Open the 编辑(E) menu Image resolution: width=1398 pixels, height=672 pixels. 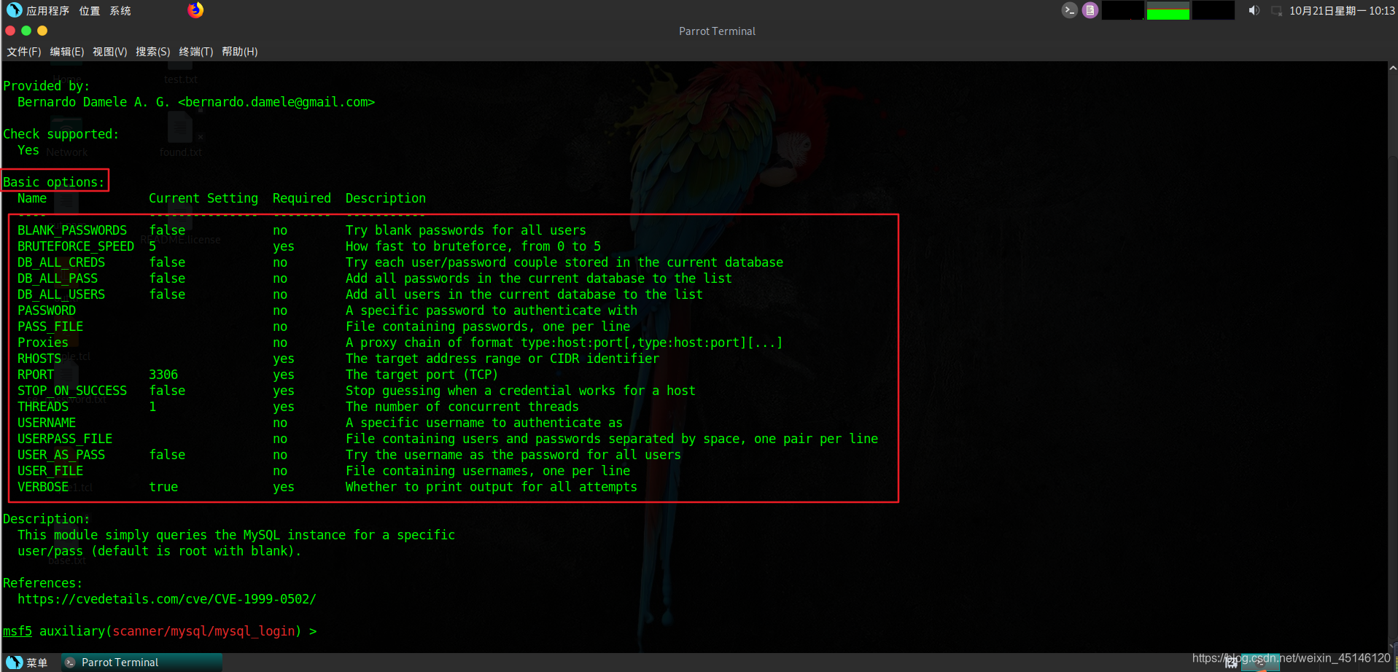[66, 52]
